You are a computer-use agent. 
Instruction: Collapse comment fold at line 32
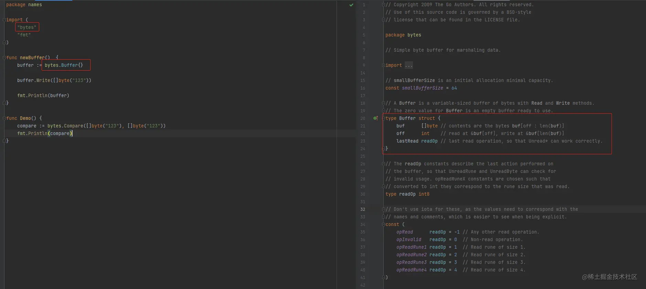(x=383, y=209)
